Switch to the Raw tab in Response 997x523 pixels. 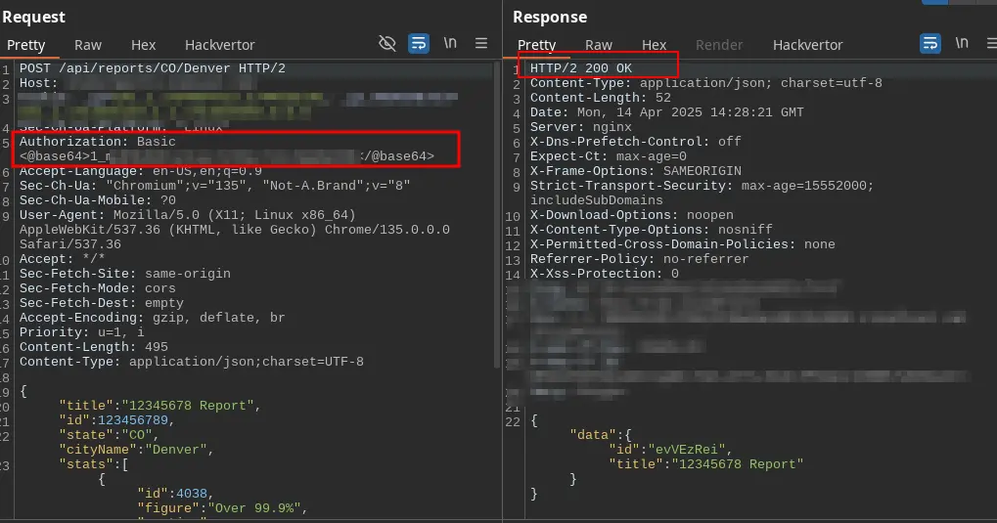599,45
